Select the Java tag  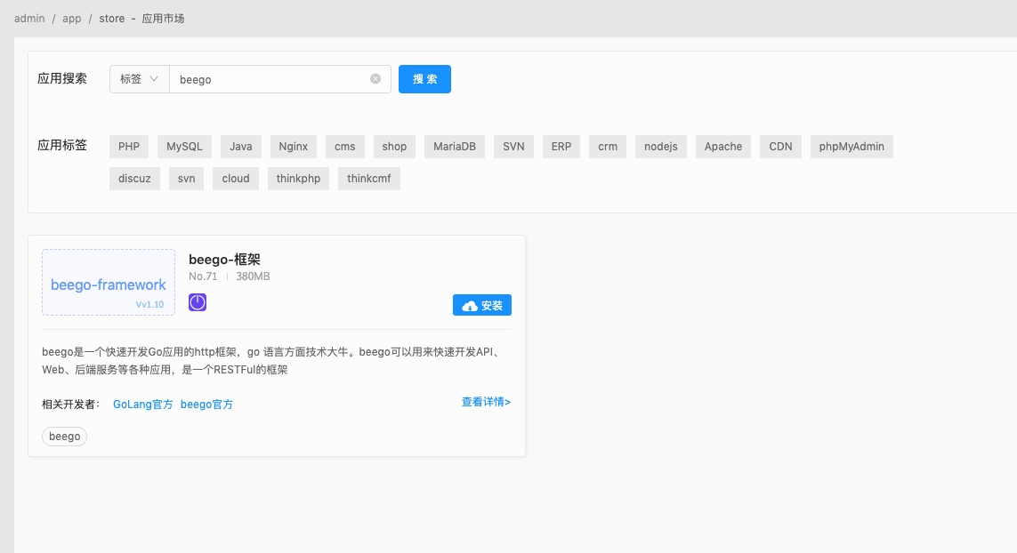(240, 147)
